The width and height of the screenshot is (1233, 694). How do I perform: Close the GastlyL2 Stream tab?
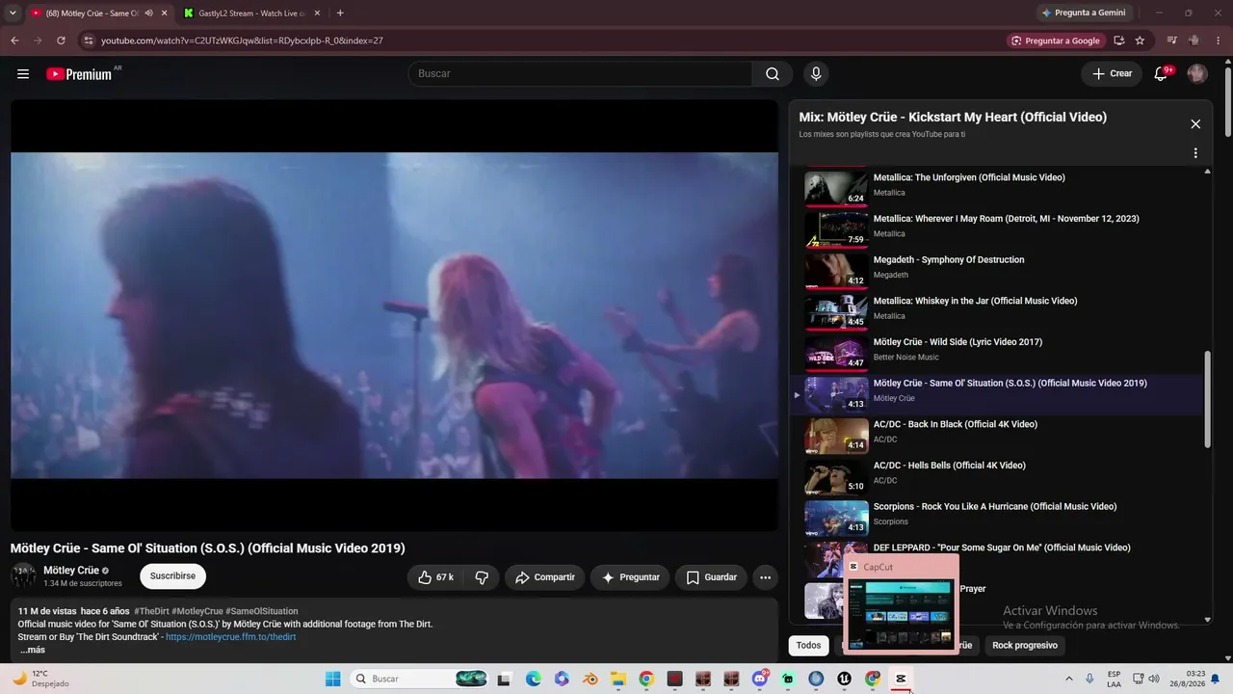(x=317, y=13)
